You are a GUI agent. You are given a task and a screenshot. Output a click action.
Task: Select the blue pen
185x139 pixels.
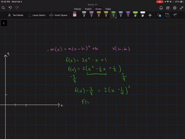point(121,14)
